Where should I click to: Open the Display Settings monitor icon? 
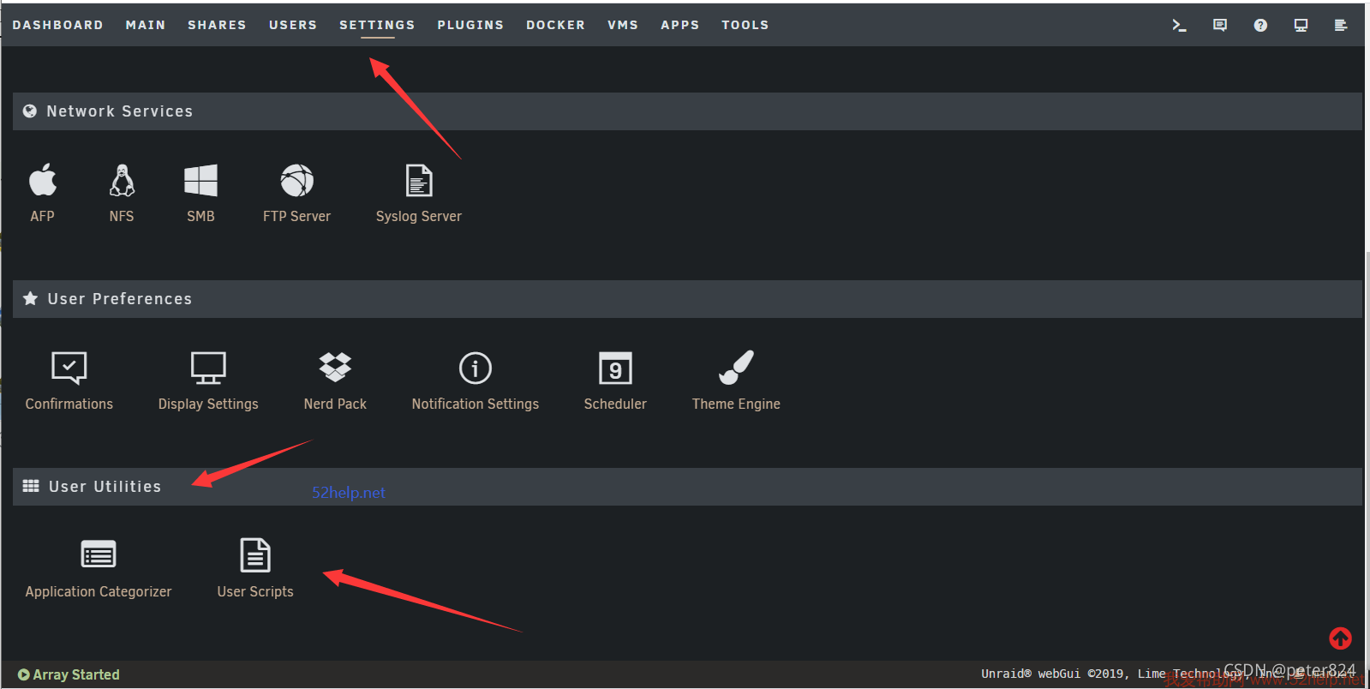(x=208, y=368)
